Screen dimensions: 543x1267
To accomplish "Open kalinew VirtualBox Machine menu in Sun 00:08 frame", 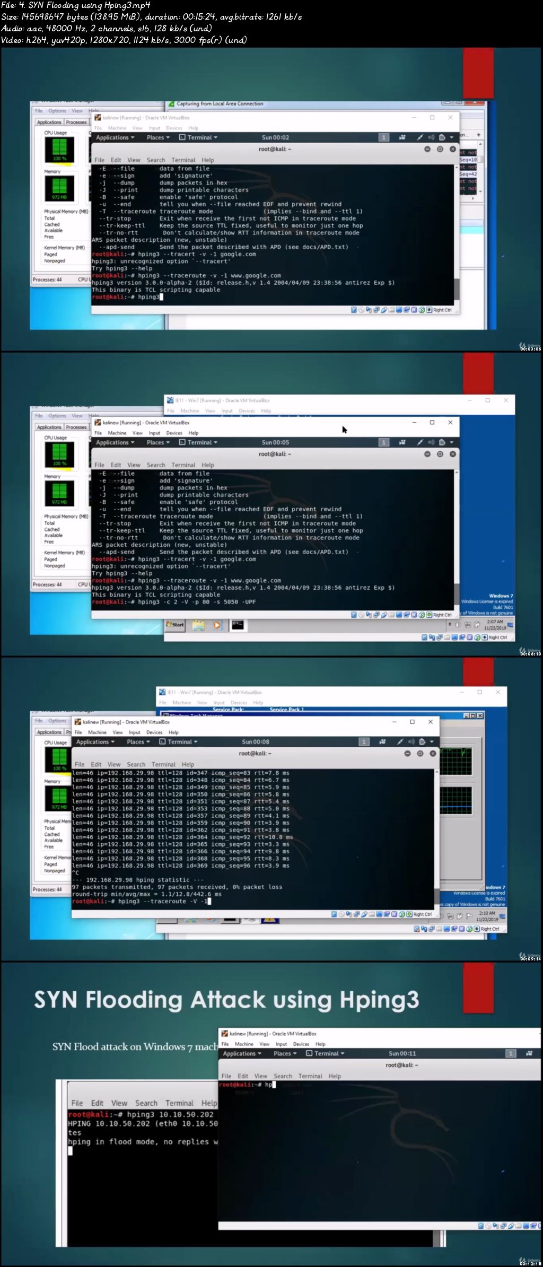I will [x=97, y=732].
